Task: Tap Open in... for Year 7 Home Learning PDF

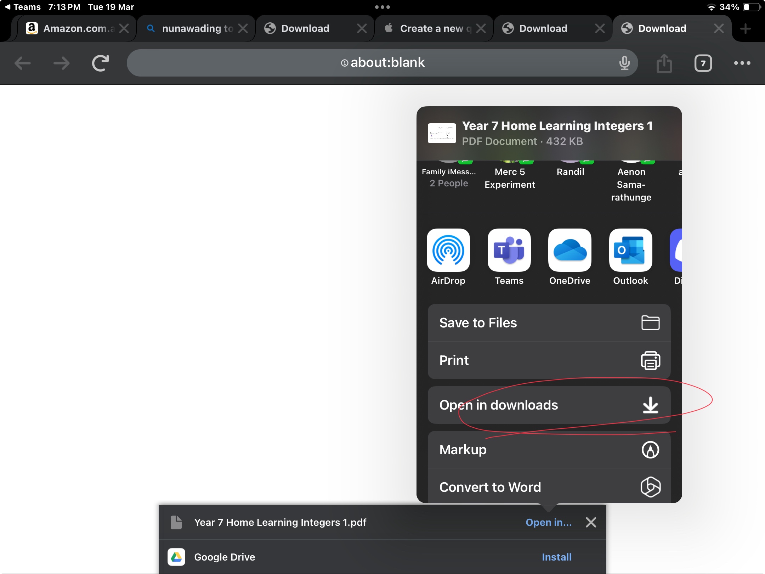Action: click(548, 522)
